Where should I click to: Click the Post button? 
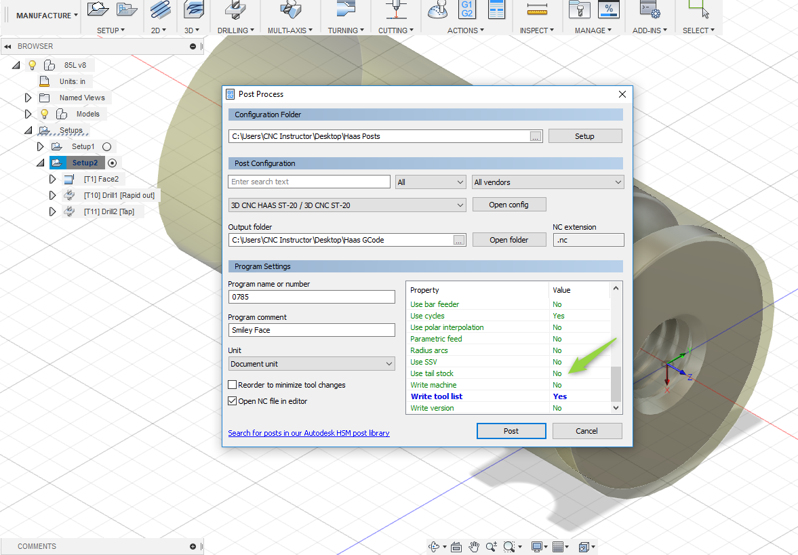[x=511, y=431]
